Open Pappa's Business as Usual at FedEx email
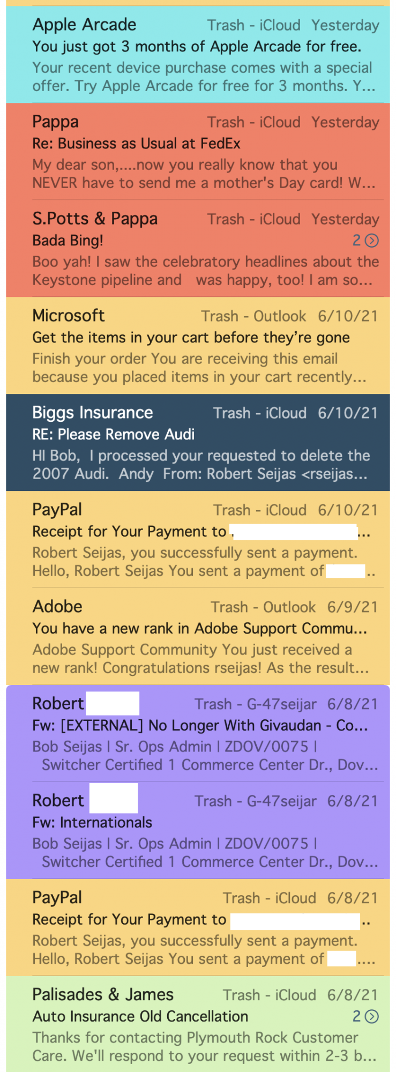The image size is (396, 1072). click(x=198, y=152)
